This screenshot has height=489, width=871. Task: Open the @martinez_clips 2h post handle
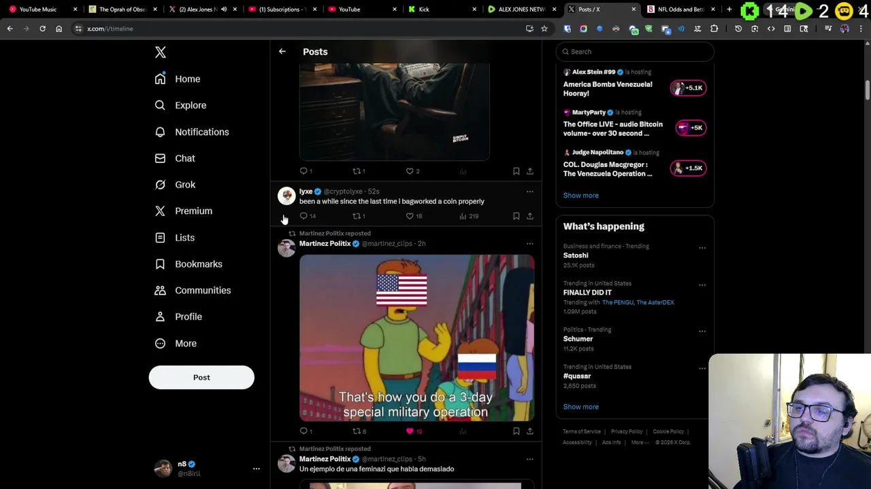tap(387, 244)
